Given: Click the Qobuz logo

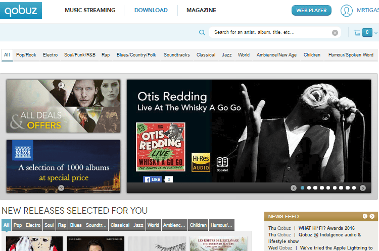Looking at the screenshot, I should pos(21,11).
